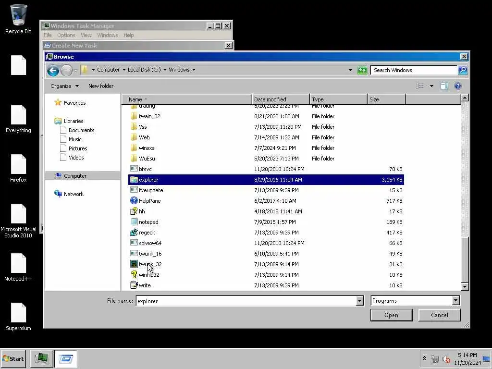
Task: Select Documents library
Action: coord(81,130)
